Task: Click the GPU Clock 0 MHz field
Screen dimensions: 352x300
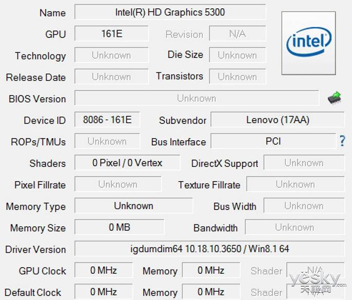Action: coord(104,270)
